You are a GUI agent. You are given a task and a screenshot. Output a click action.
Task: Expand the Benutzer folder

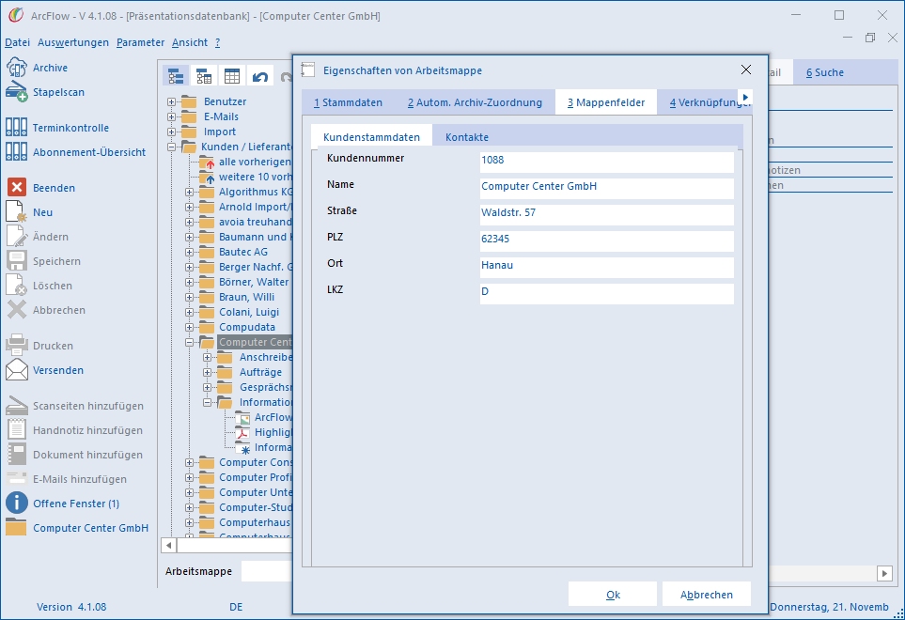point(171,101)
